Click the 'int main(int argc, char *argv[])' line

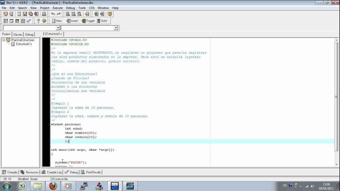point(83,150)
